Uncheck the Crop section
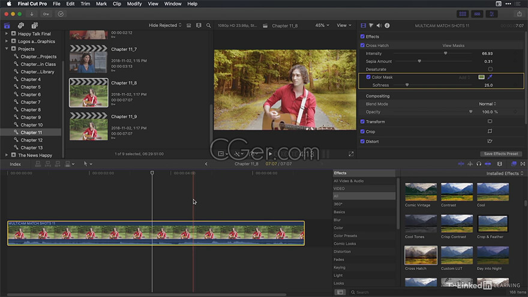 [362, 131]
